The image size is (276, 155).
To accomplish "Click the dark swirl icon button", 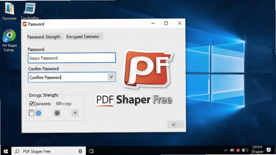I will click(57, 113).
